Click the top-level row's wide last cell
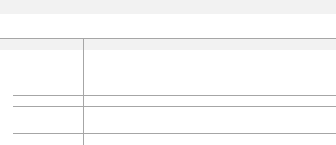Image resolution: width=336 pixels, height=145 pixels. (210, 56)
